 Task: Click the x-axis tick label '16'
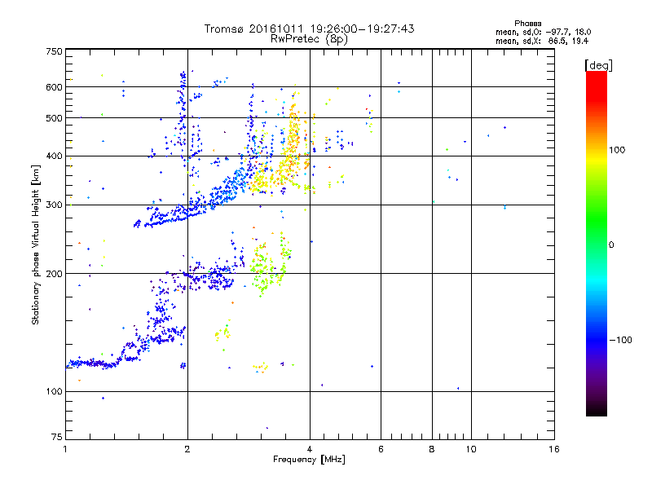coord(554,449)
